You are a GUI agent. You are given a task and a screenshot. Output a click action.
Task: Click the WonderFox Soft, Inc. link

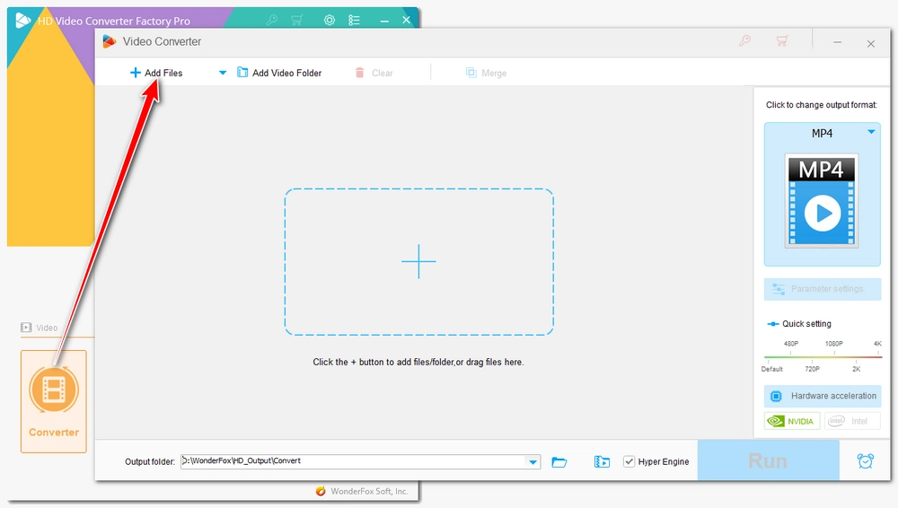pyautogui.click(x=369, y=491)
